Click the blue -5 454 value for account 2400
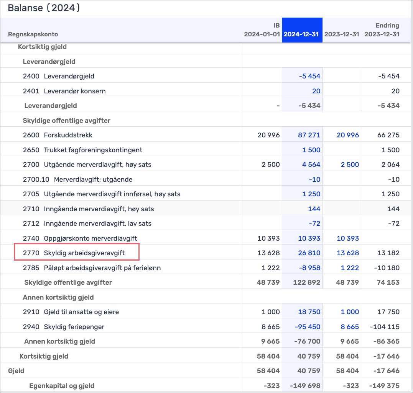The width and height of the screenshot is (413, 393). (x=309, y=76)
